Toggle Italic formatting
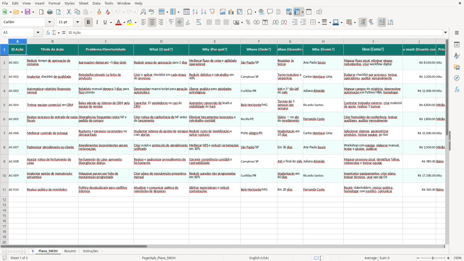Image resolution: width=464 pixels, height=261 pixels. click(97, 22)
